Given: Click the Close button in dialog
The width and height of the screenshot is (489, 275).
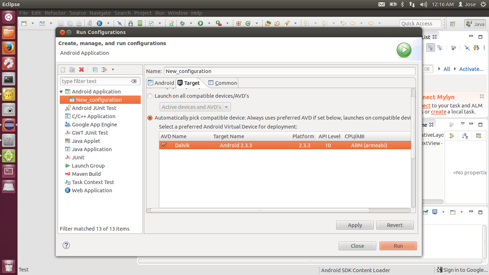Looking at the screenshot, I should (x=357, y=246).
